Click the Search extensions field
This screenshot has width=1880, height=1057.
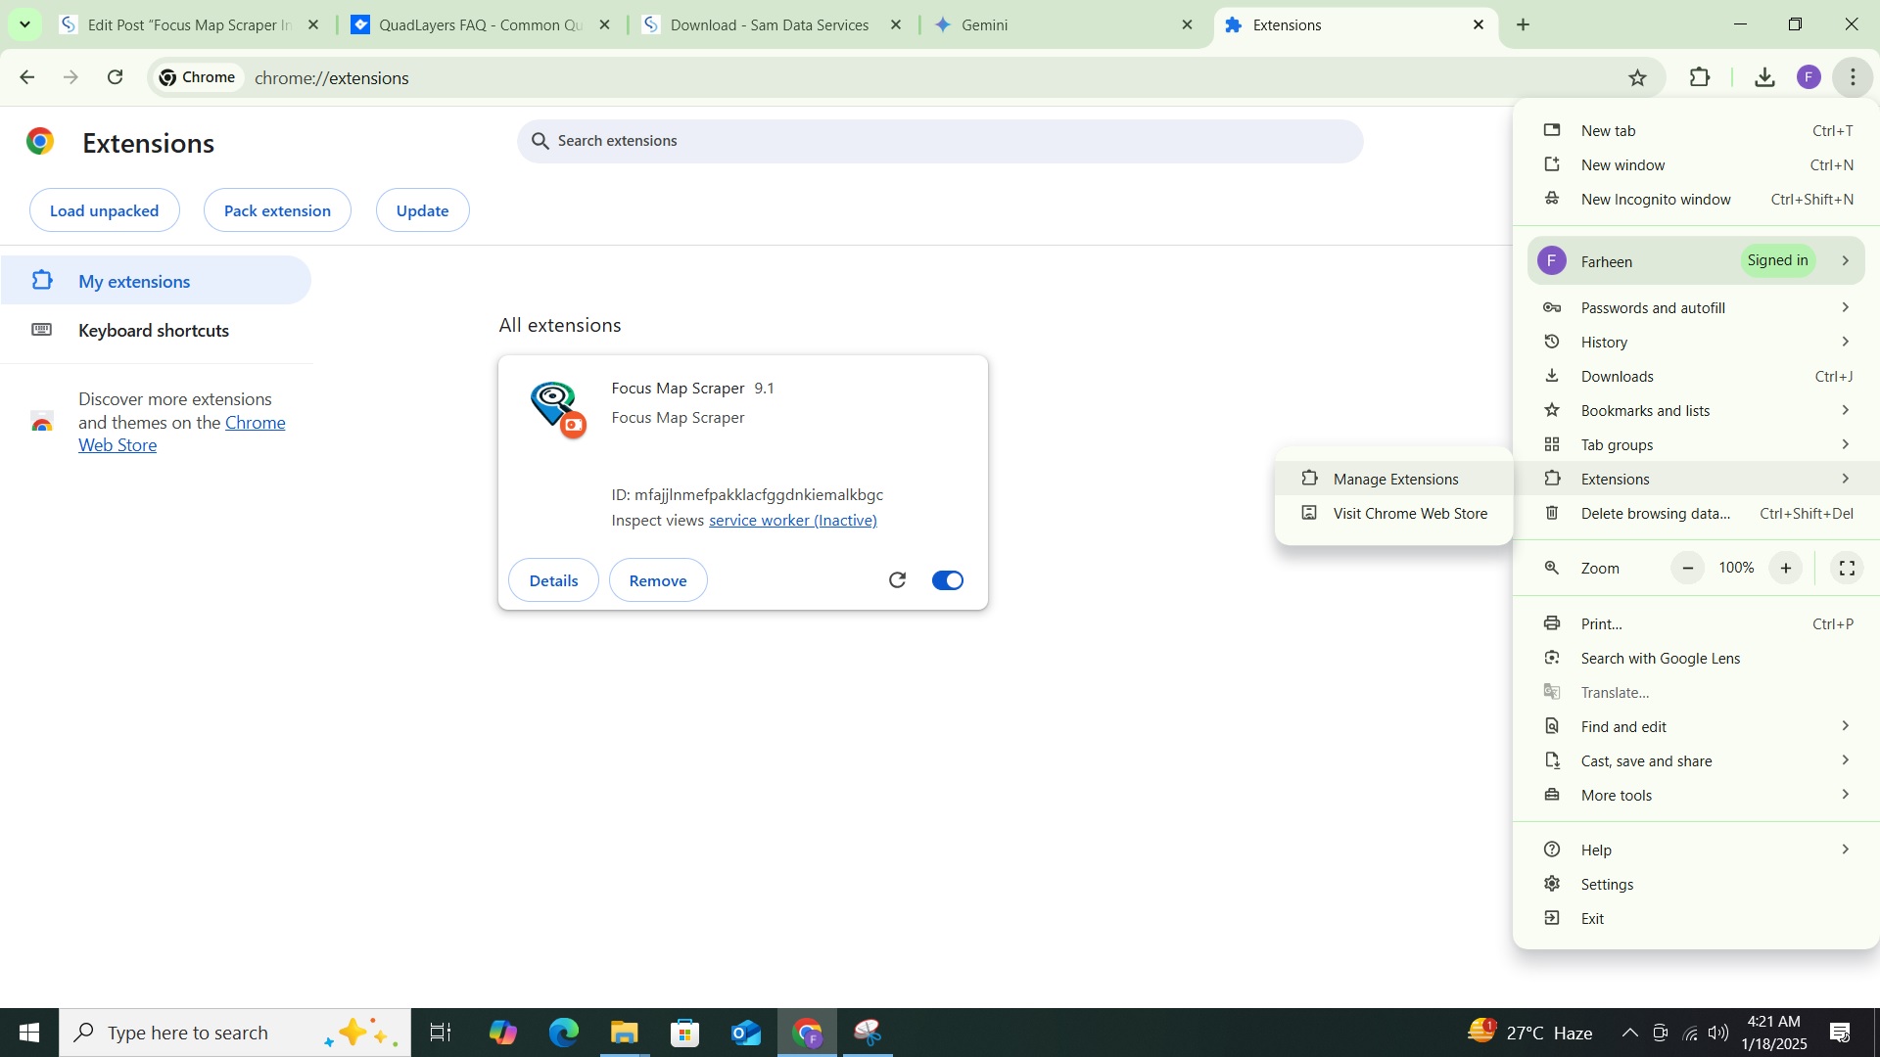tap(940, 141)
